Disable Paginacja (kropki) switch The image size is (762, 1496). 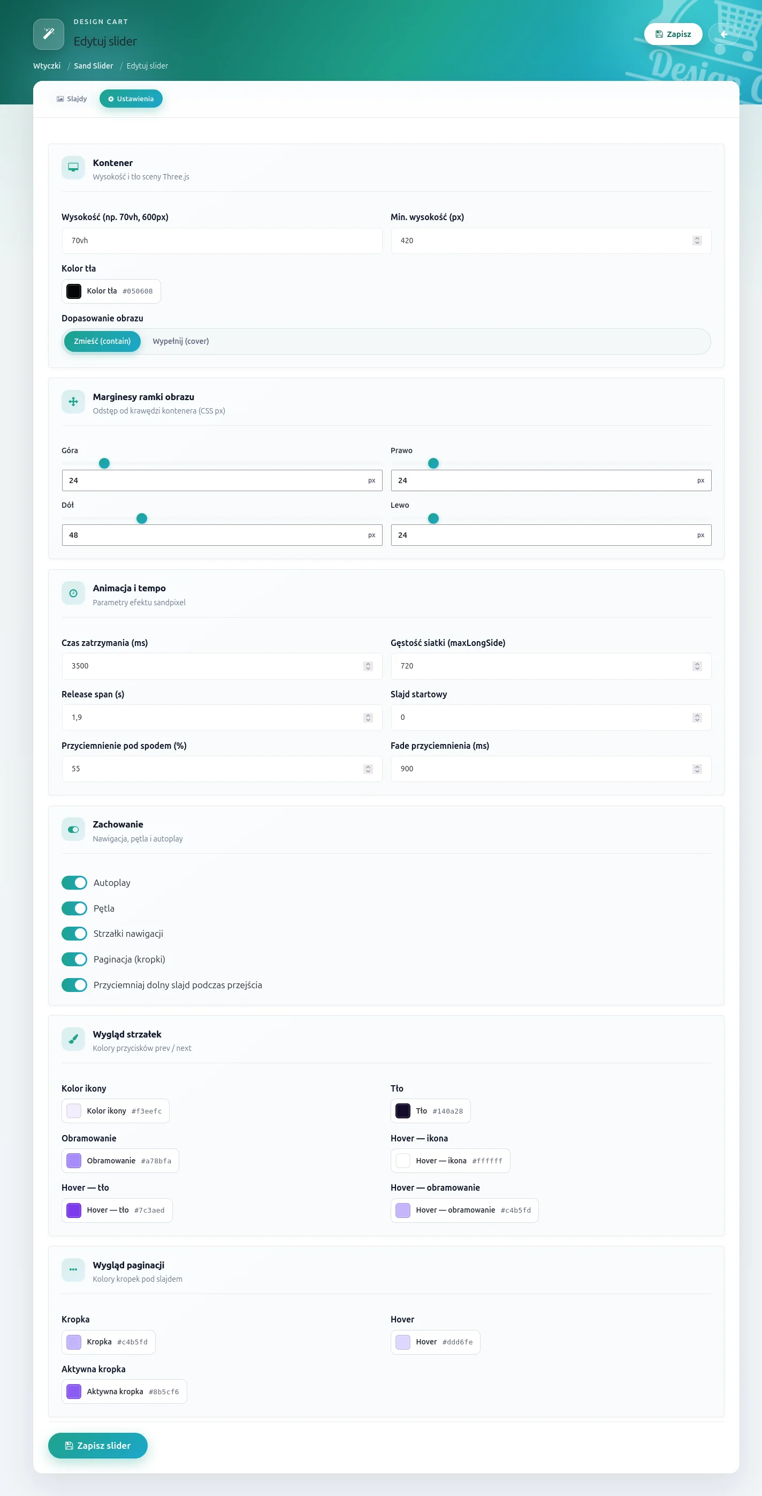74,959
